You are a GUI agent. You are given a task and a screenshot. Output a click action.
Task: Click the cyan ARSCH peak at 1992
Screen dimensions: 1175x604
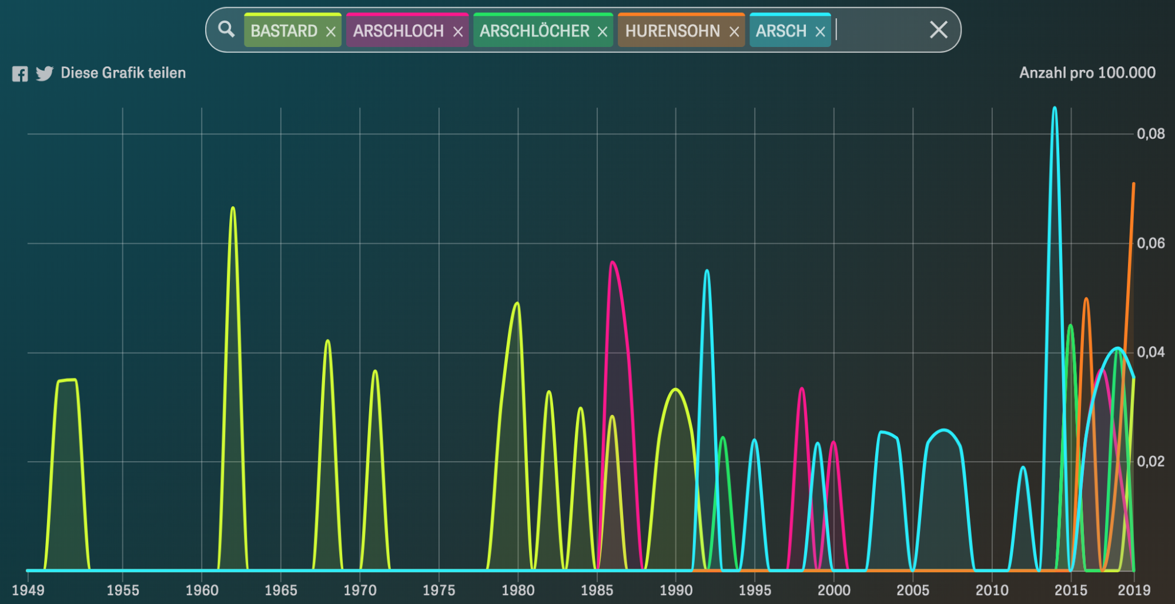707,271
